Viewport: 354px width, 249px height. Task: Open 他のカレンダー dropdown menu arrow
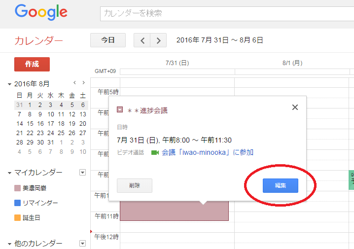click(82, 244)
